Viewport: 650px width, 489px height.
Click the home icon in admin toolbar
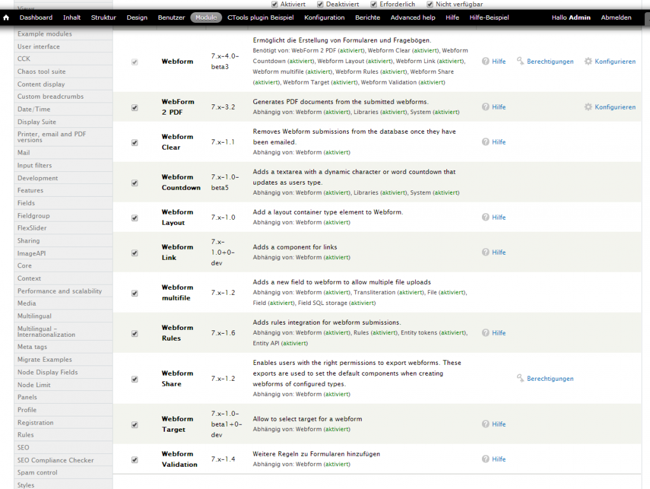[x=6, y=18]
